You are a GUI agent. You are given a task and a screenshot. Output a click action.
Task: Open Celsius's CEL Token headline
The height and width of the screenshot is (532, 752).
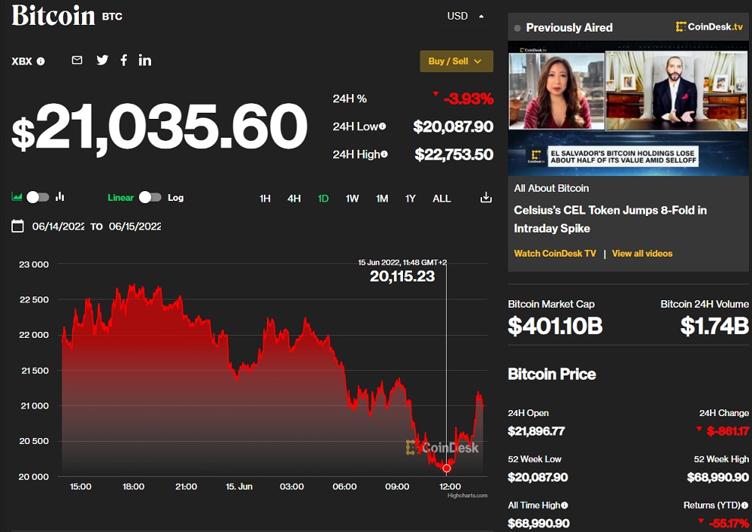(x=610, y=219)
